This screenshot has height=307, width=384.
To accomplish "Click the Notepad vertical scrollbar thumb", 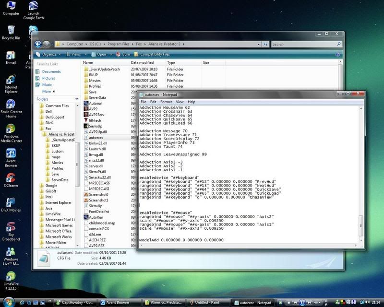I will coord(361,225).
